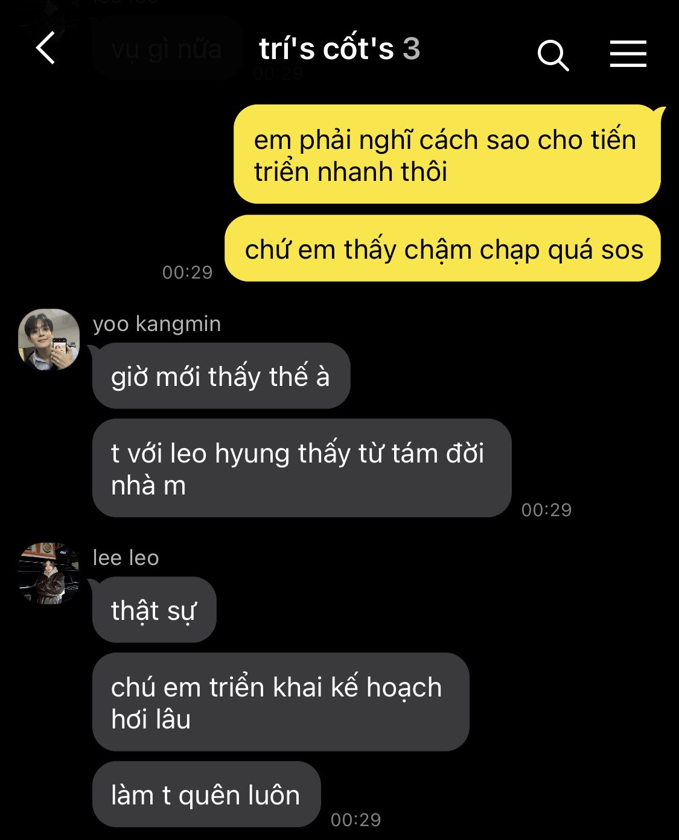The width and height of the screenshot is (679, 840).
Task: Tap the faded "vụ gì nữa" message
Action: tap(167, 49)
